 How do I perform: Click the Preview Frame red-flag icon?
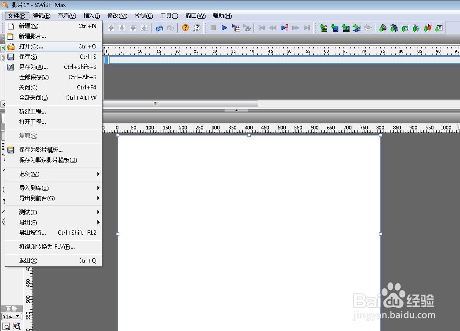click(285, 28)
